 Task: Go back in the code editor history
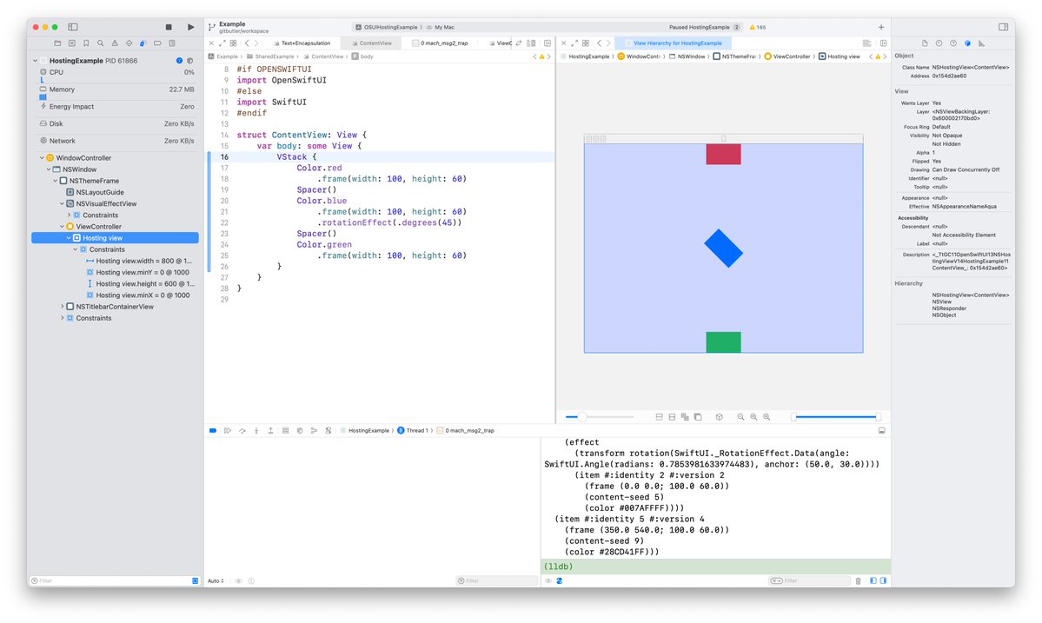247,43
